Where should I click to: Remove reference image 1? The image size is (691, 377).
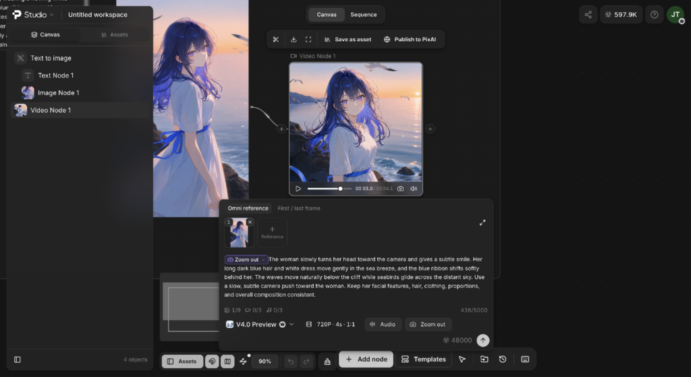click(250, 222)
